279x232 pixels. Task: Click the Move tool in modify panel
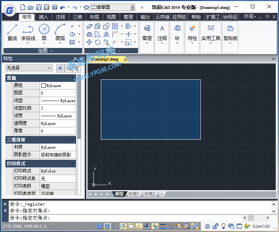pyautogui.click(x=89, y=42)
